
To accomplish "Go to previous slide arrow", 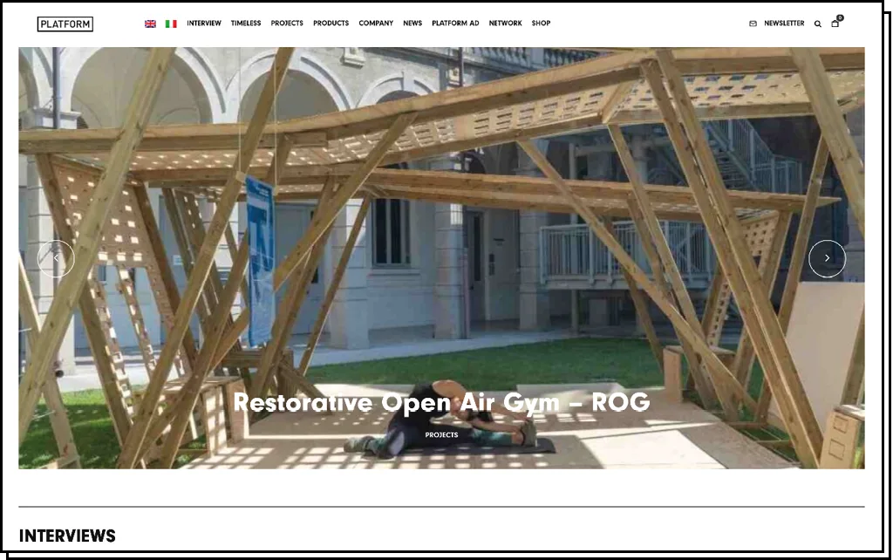I will coord(56,258).
